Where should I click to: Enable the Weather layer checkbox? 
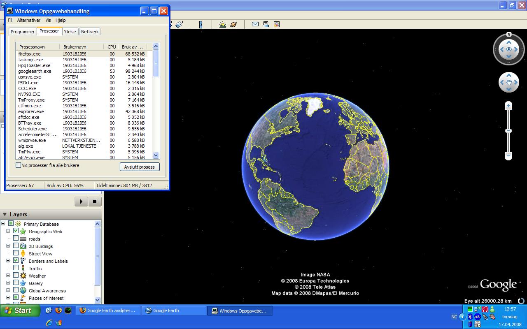(x=16, y=275)
